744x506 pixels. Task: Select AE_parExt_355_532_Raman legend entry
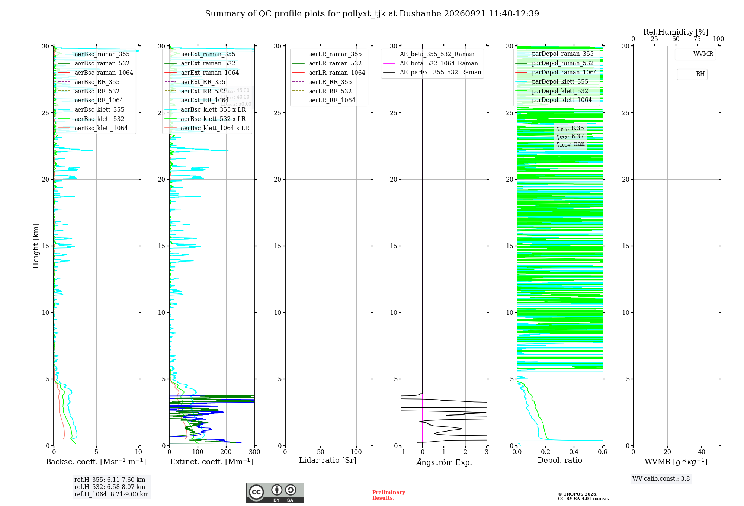(x=432, y=73)
